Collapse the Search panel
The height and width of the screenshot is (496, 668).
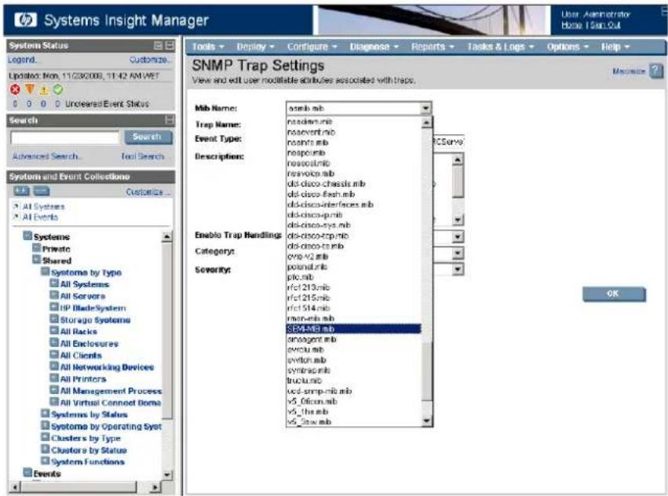point(170,120)
